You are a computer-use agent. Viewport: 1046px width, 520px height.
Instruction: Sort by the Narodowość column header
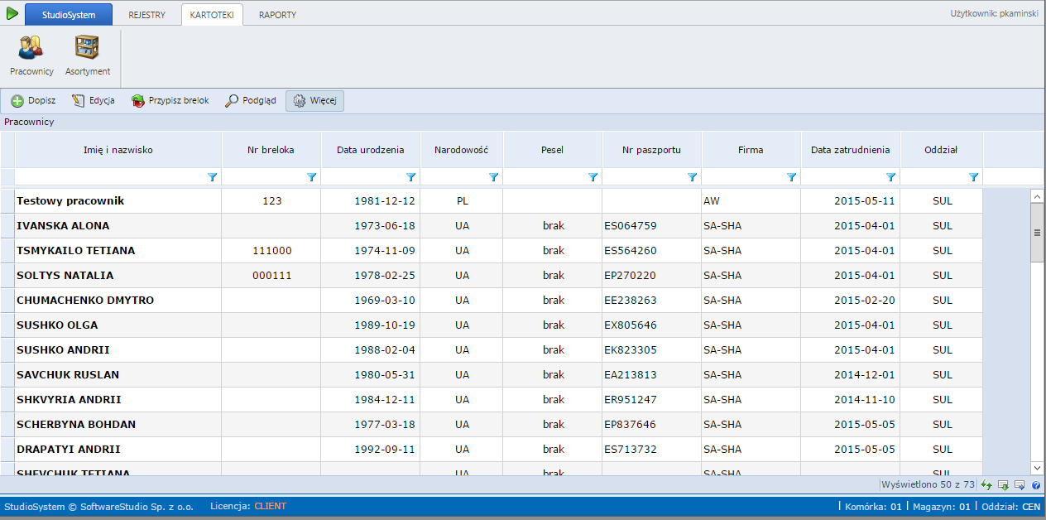(x=462, y=150)
